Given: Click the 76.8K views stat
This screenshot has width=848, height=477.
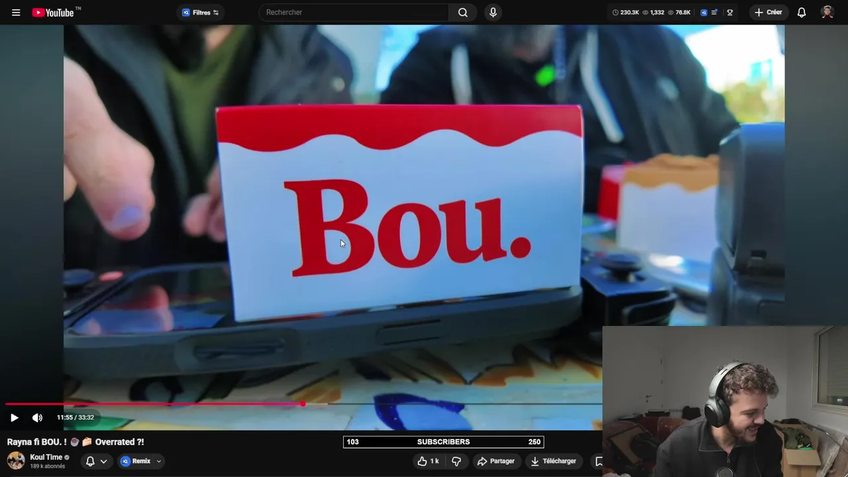Looking at the screenshot, I should pos(679,13).
